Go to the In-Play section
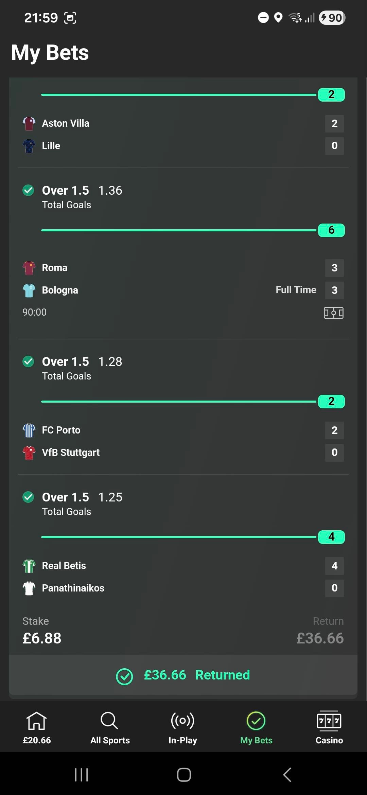Viewport: 367px width, 795px height. pos(183,727)
